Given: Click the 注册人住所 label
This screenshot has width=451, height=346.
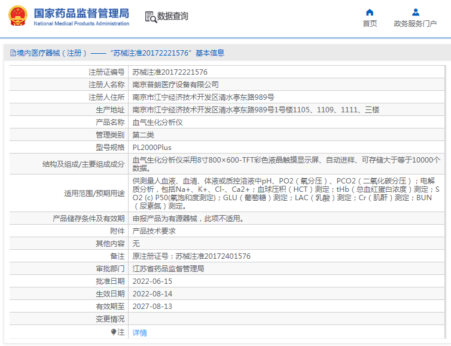Looking at the screenshot, I should pos(106,97).
